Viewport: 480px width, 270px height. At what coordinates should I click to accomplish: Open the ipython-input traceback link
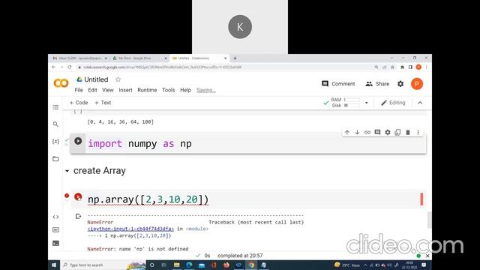pyautogui.click(x=130, y=229)
